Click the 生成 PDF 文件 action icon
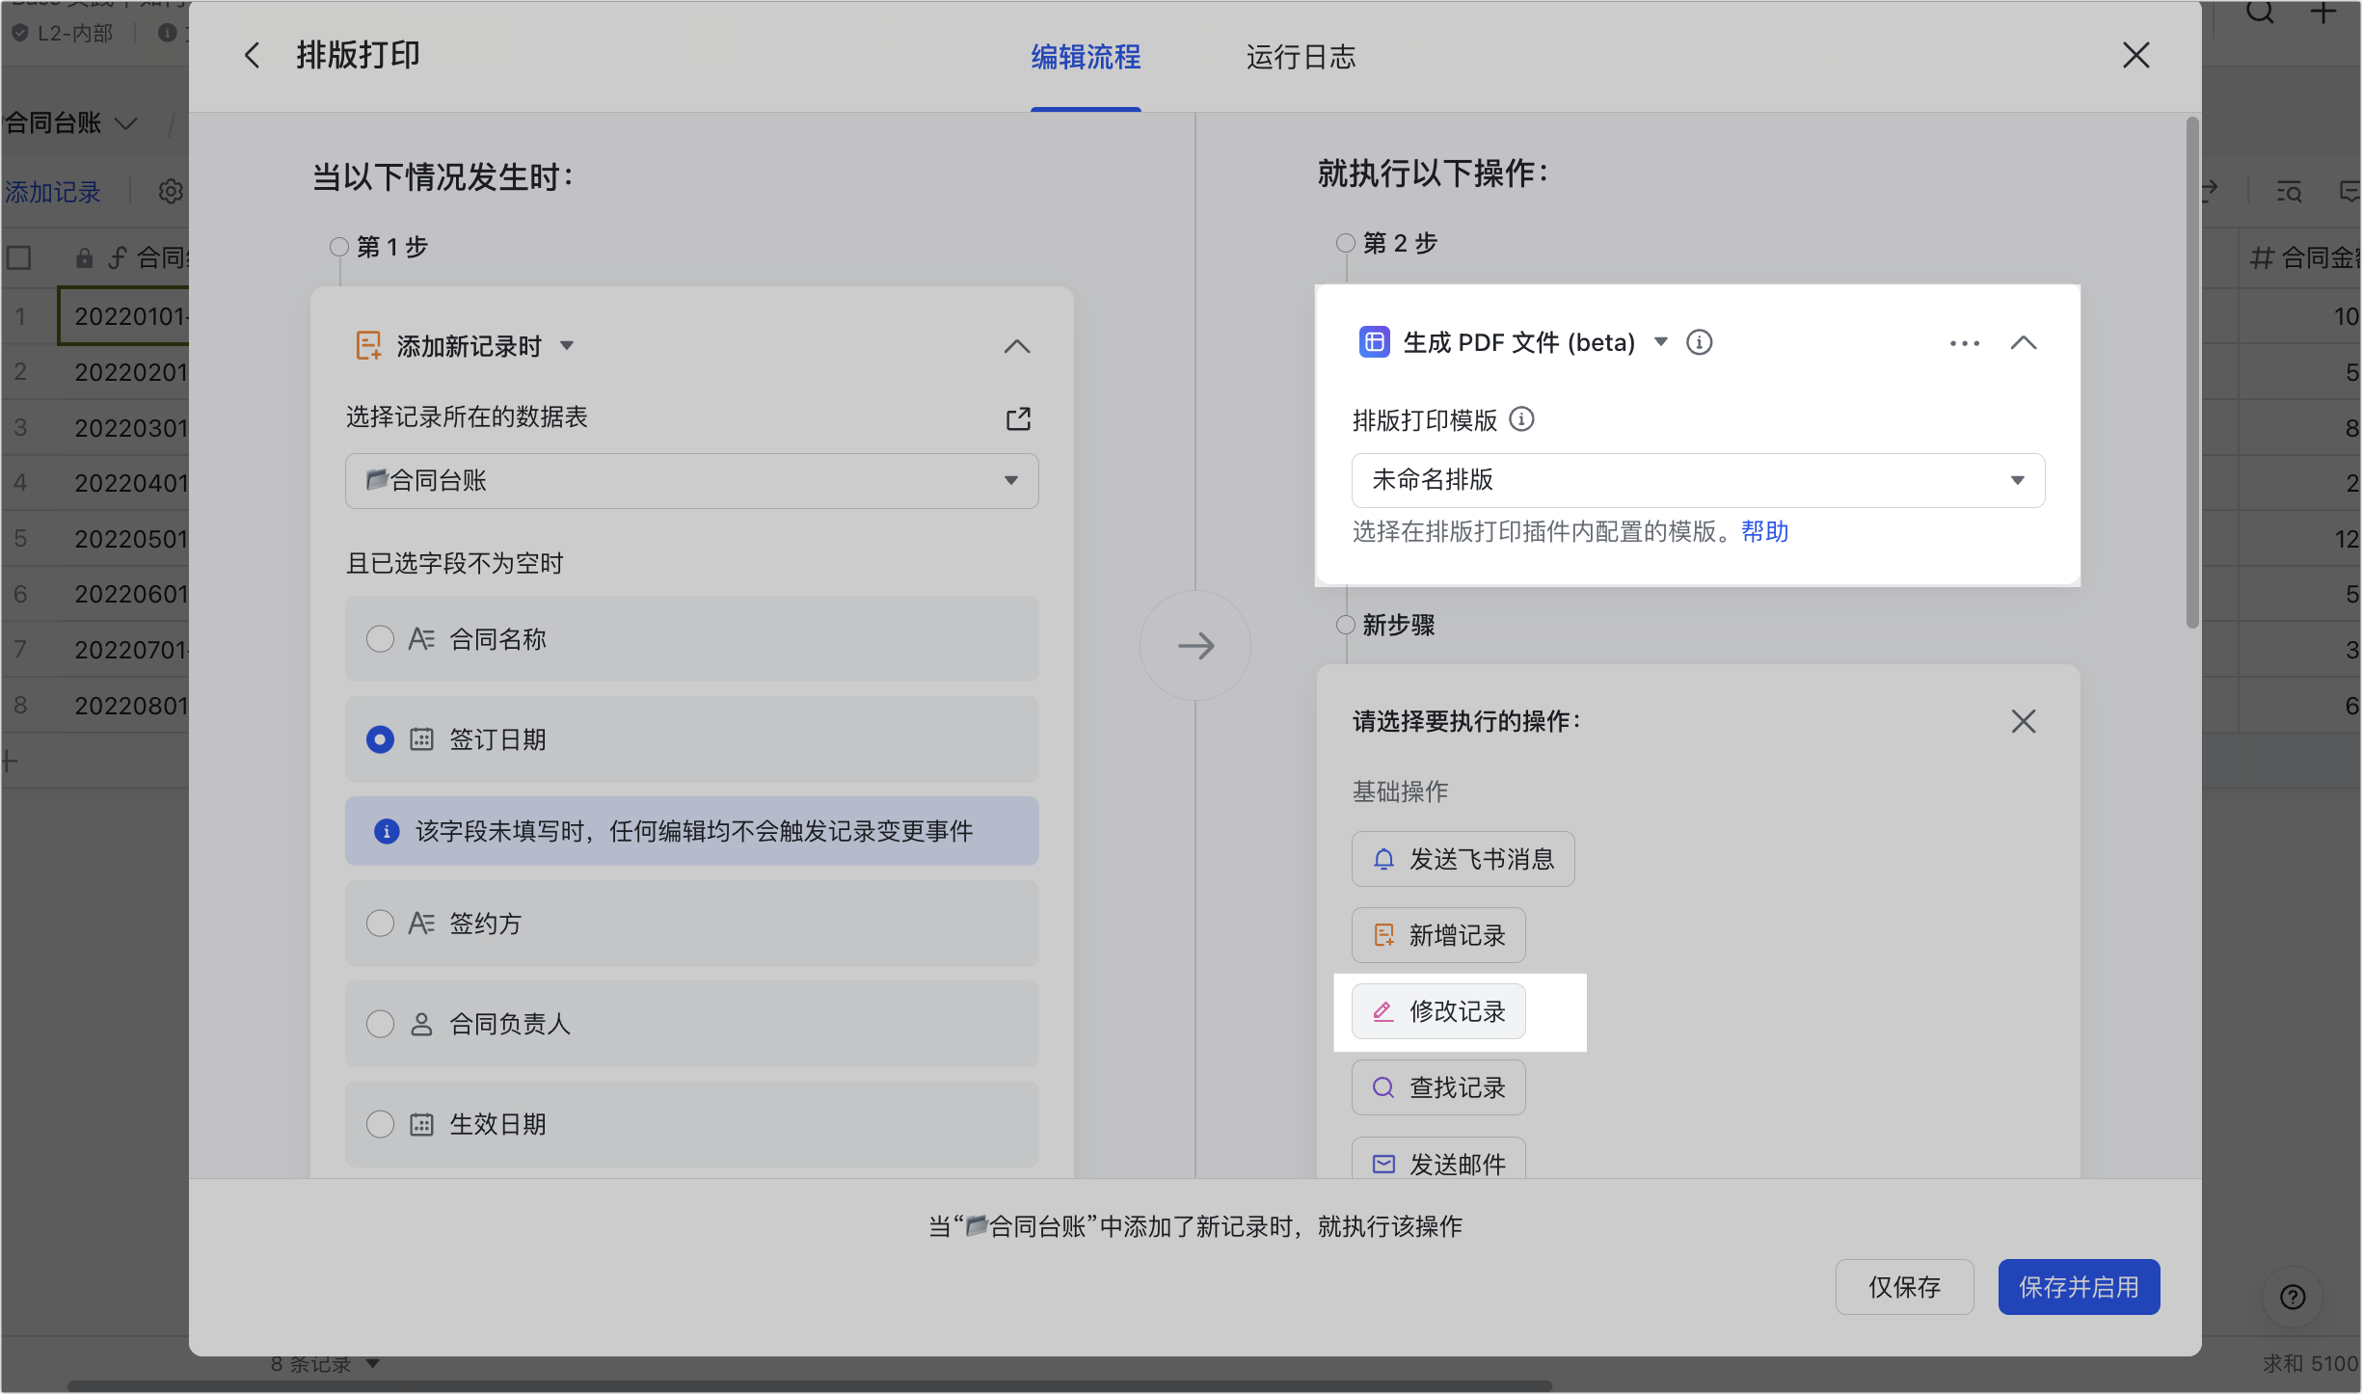Viewport: 2362px width, 1394px height. (x=1374, y=342)
